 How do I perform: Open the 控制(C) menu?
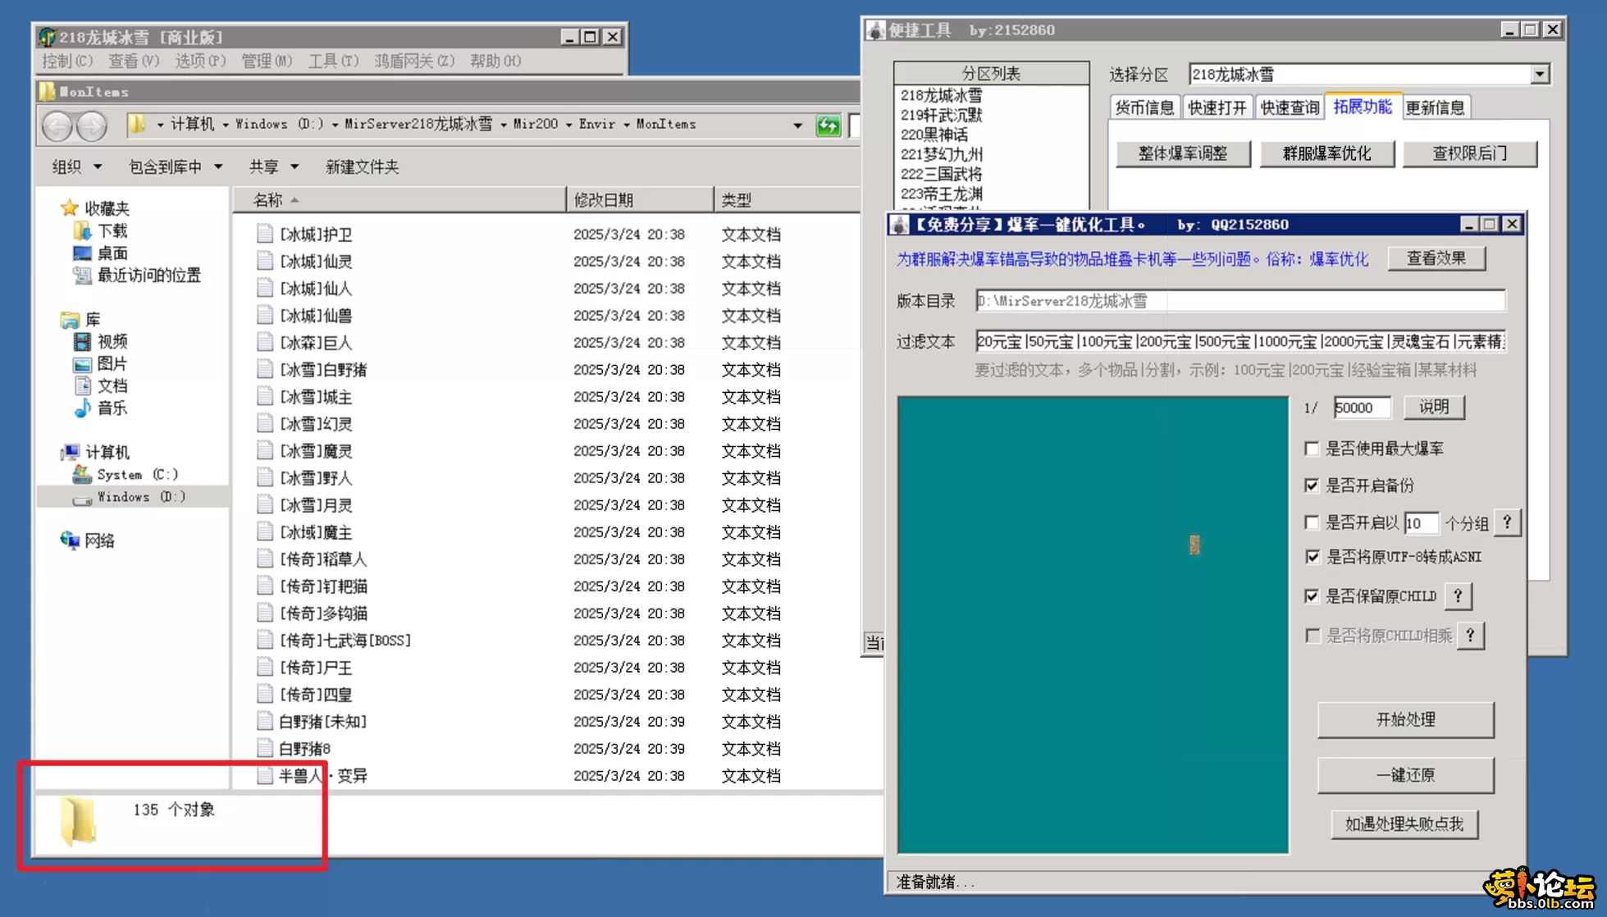(67, 61)
